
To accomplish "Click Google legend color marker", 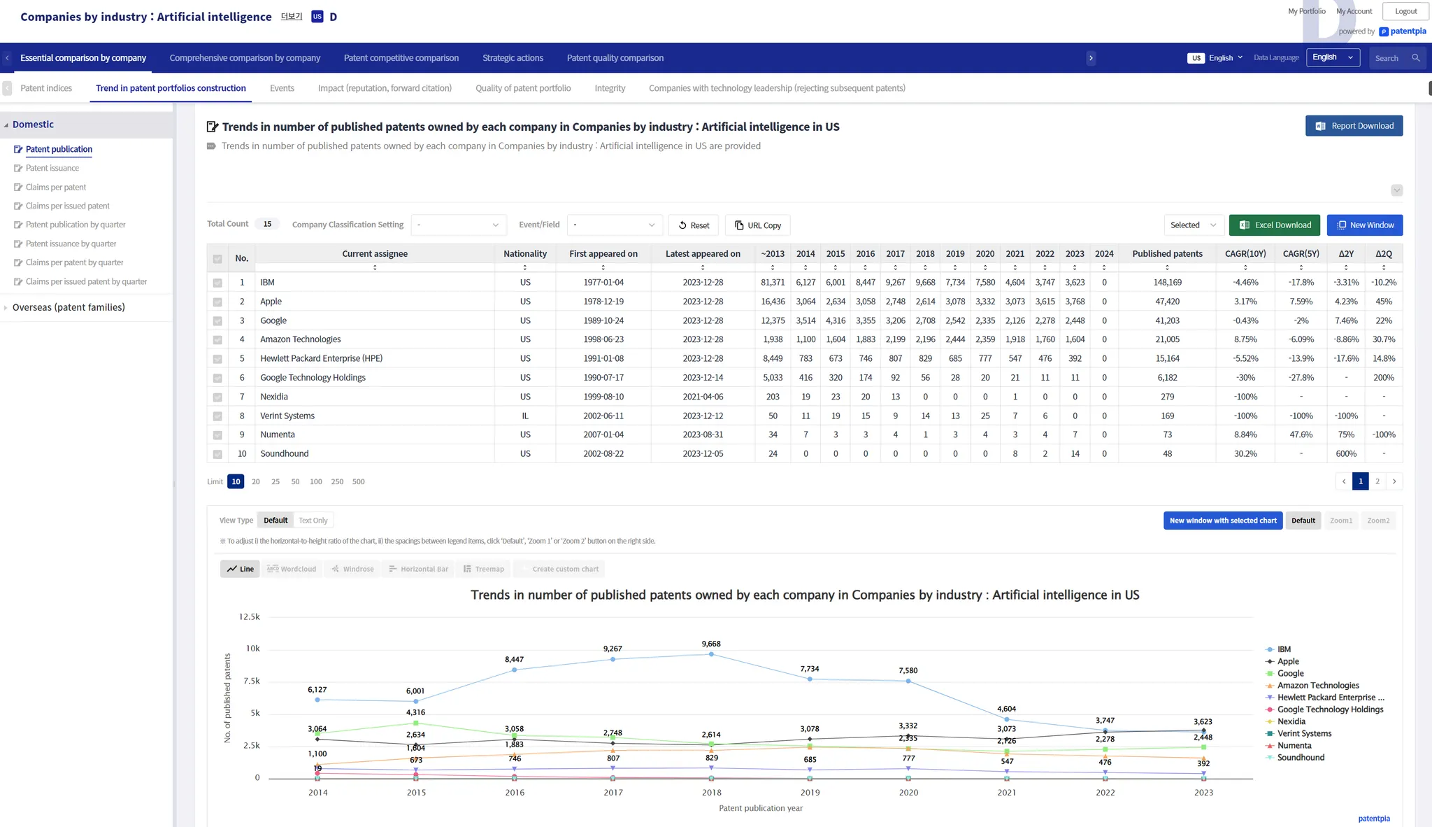I will [1269, 674].
